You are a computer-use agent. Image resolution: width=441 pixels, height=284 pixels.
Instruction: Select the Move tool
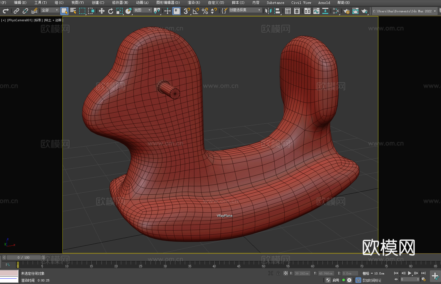(102, 11)
